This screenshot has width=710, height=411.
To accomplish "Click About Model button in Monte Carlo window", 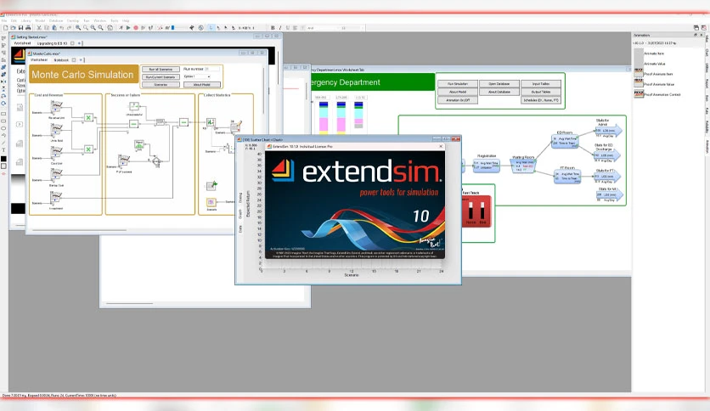I will (x=202, y=85).
